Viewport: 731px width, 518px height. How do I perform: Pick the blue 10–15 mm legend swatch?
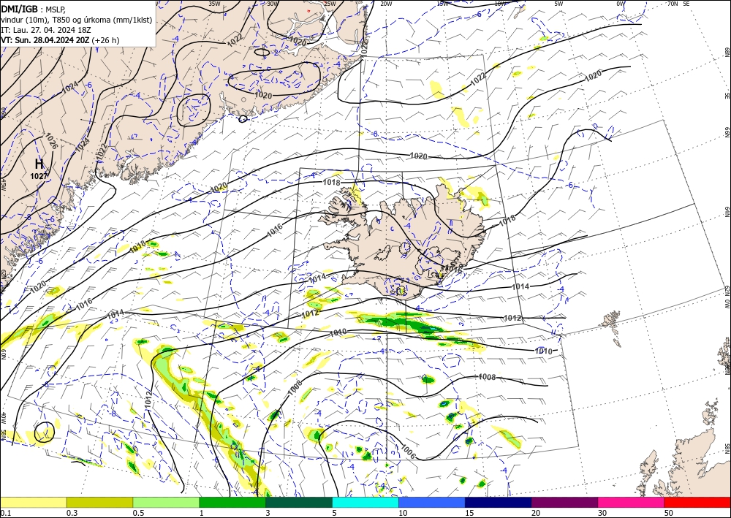click(432, 502)
